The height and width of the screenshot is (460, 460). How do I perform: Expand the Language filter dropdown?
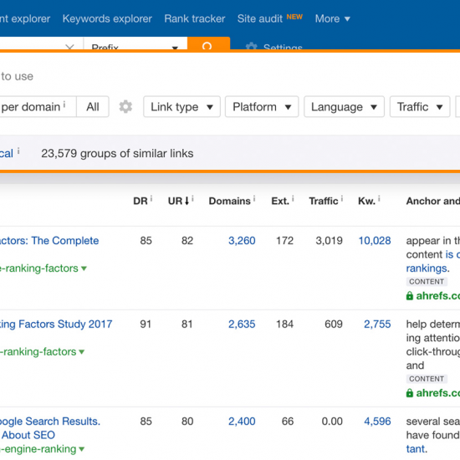coord(344,107)
